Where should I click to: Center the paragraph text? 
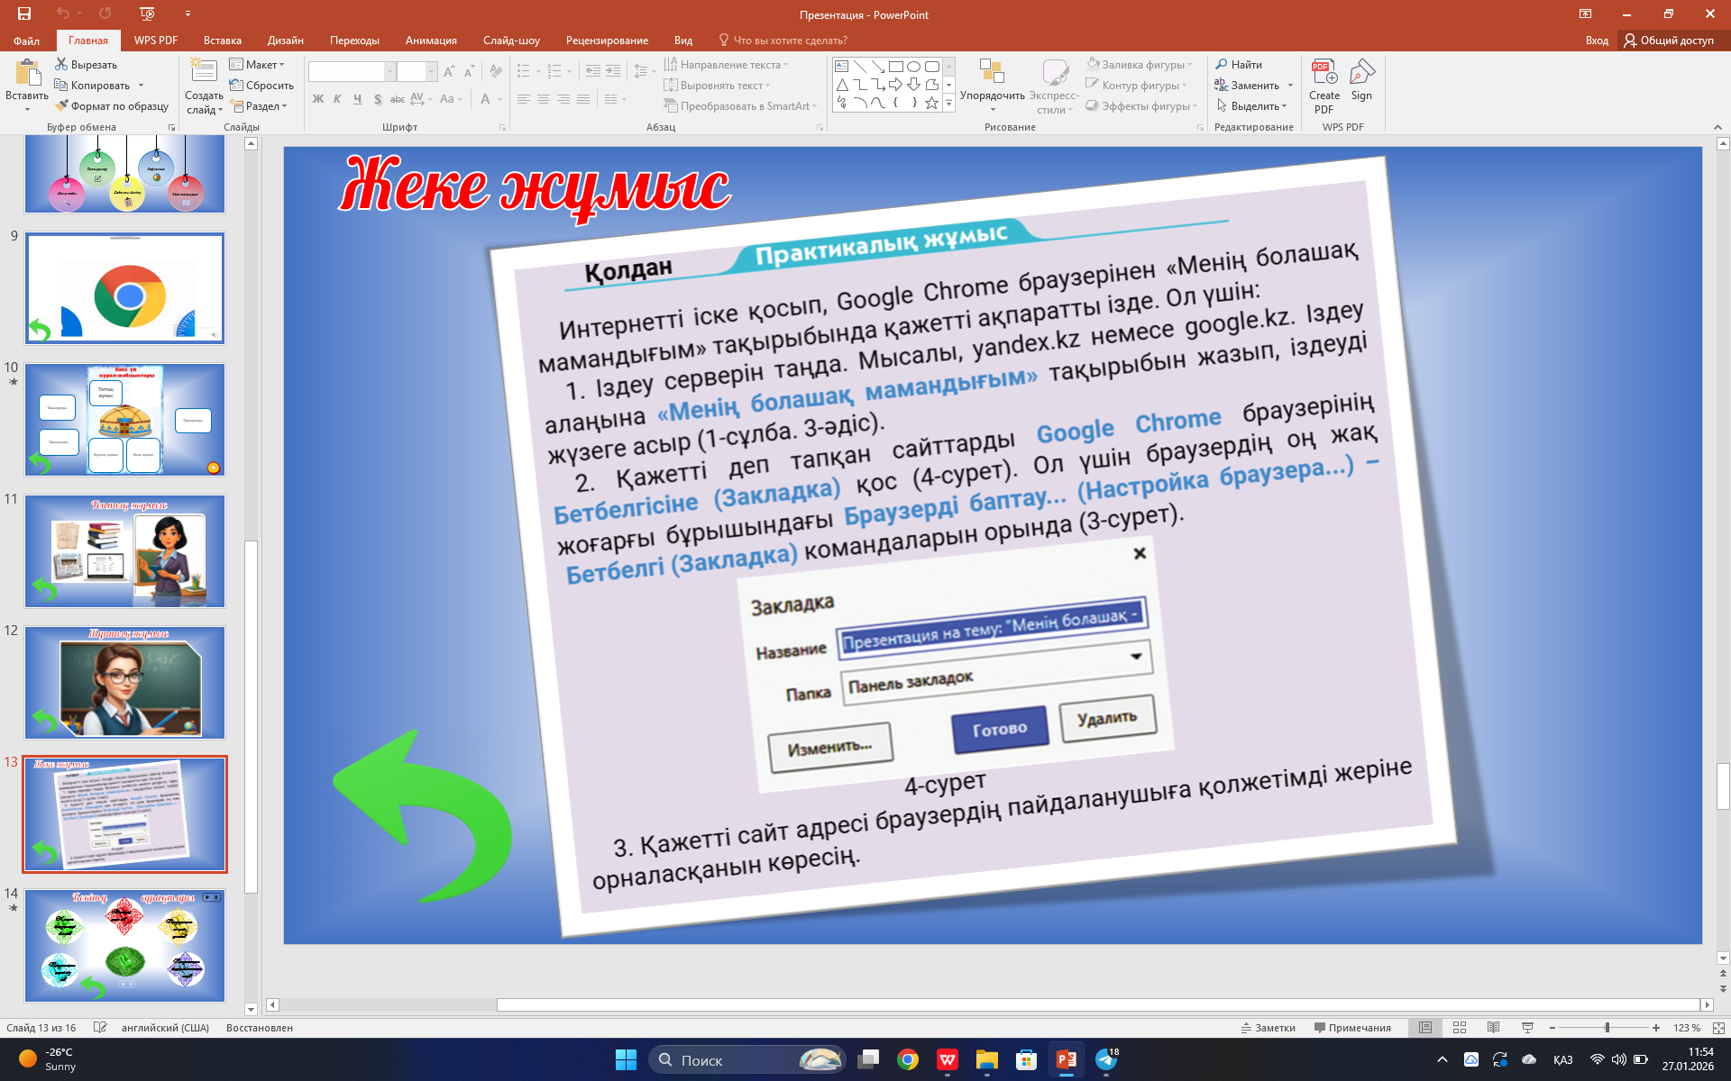(544, 99)
